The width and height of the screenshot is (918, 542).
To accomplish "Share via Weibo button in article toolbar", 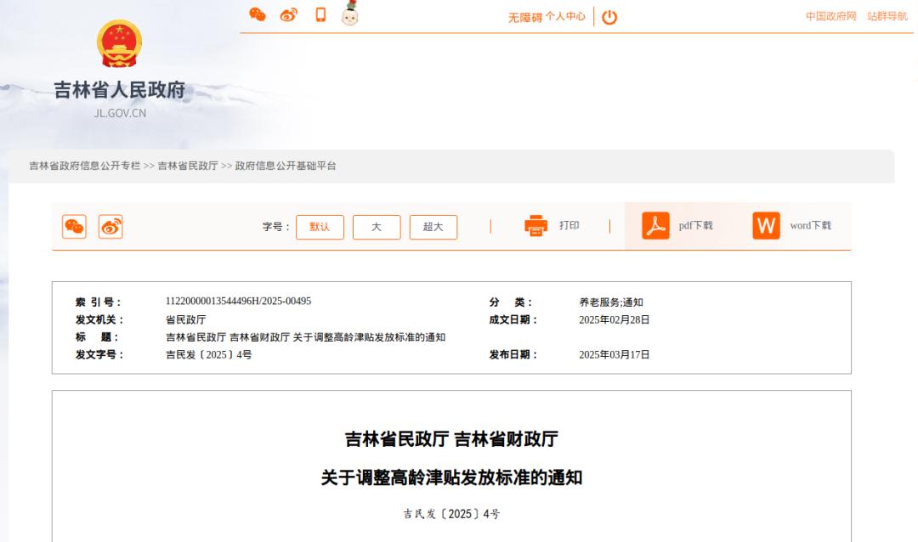I will 110,227.
